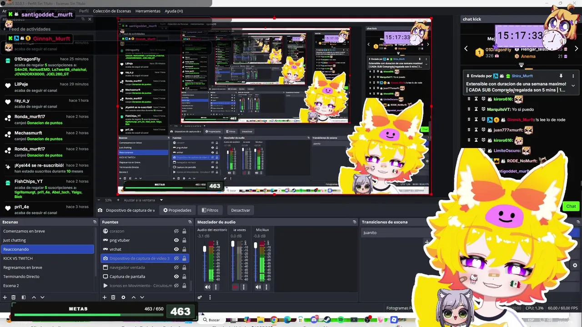Remove selected source with trash icon

coord(113,297)
